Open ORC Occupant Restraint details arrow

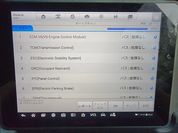coord(153,68)
